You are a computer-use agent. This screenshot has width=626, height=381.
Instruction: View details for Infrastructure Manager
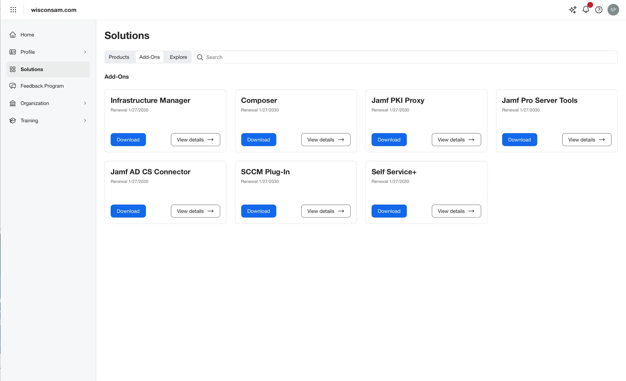click(x=195, y=140)
